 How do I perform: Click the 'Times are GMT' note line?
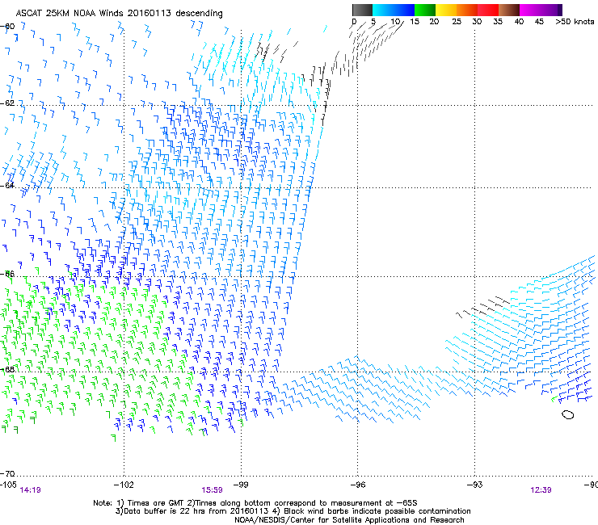[x=255, y=503]
